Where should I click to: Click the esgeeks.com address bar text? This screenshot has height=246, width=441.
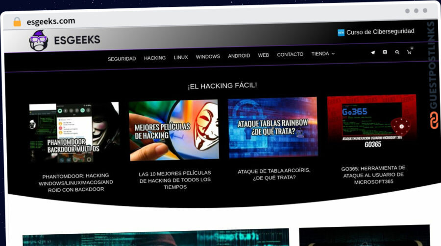pos(51,21)
